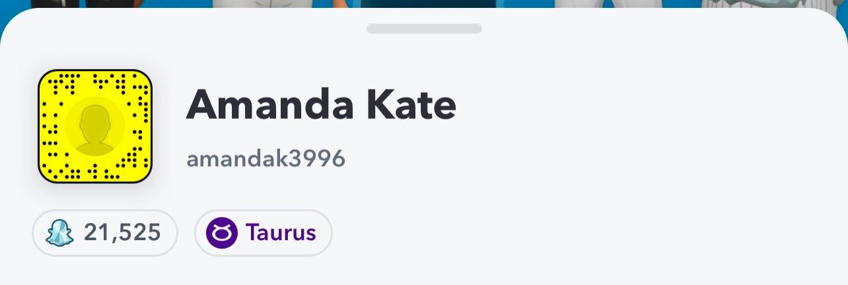Open the Taurus astrological profile pill
This screenshot has height=285, width=848.
point(263,233)
